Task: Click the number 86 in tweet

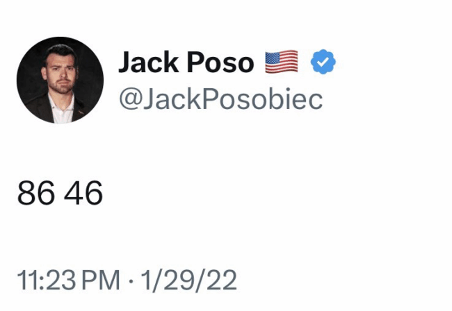Action: (35, 193)
